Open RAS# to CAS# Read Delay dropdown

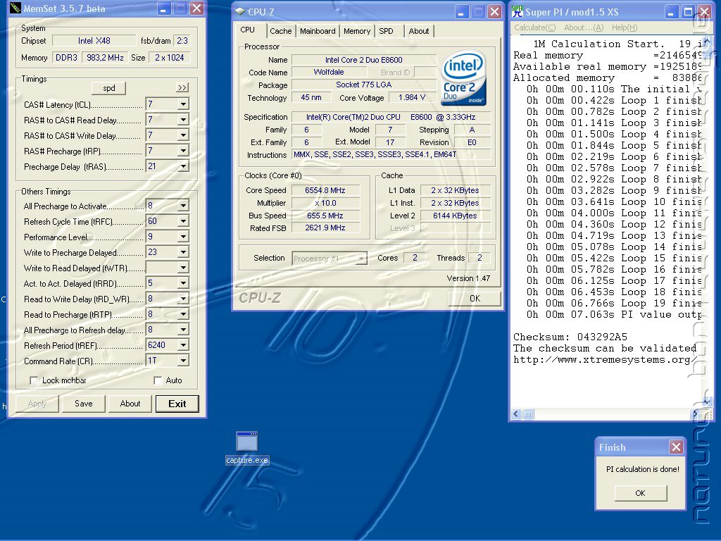click(x=183, y=120)
